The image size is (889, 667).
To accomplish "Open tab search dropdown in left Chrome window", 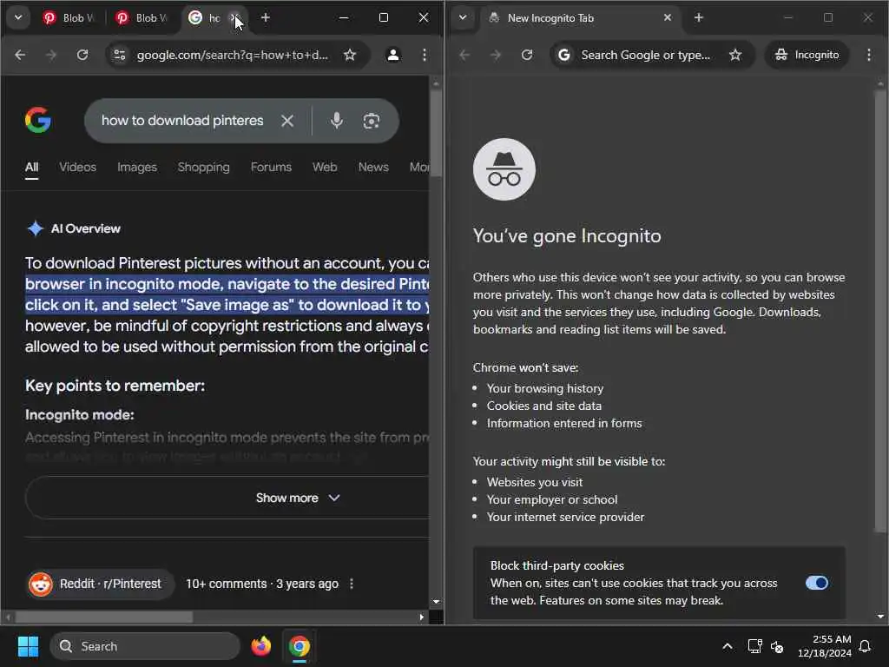I will [18, 17].
